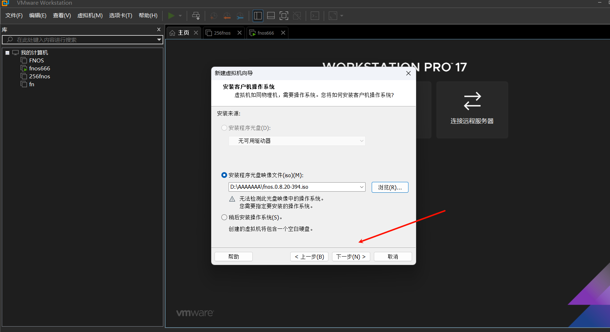Screen dimensions: 610x332
Task: Select the 256fnos virtual machine in library
Action: pos(40,77)
